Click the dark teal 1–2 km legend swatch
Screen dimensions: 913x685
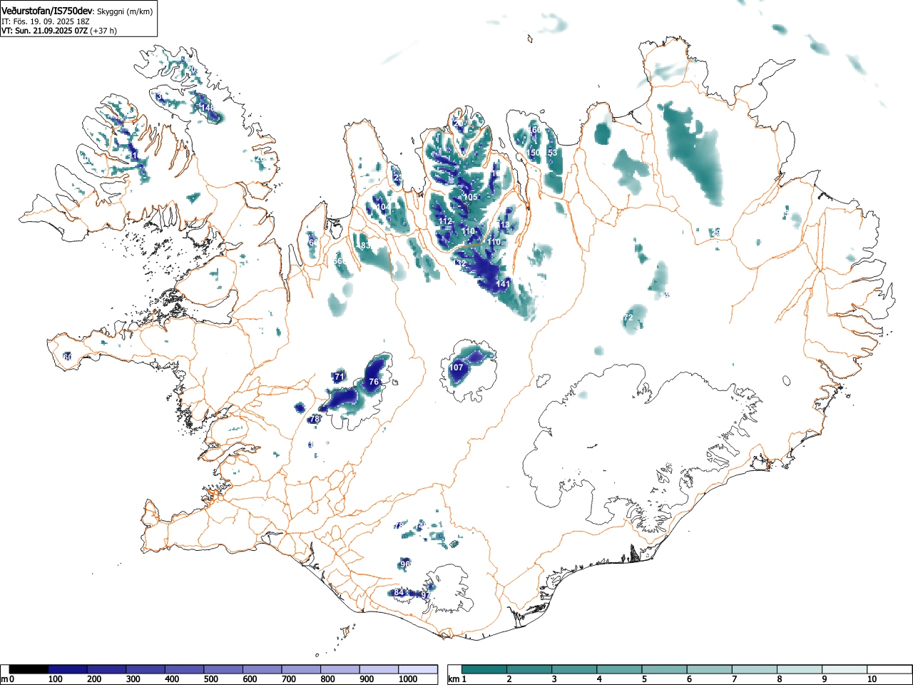484,669
